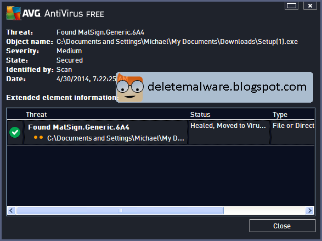Click the severity value 'Medium'
Image resolution: width=322 pixels, height=241 pixels.
[x=69, y=51]
